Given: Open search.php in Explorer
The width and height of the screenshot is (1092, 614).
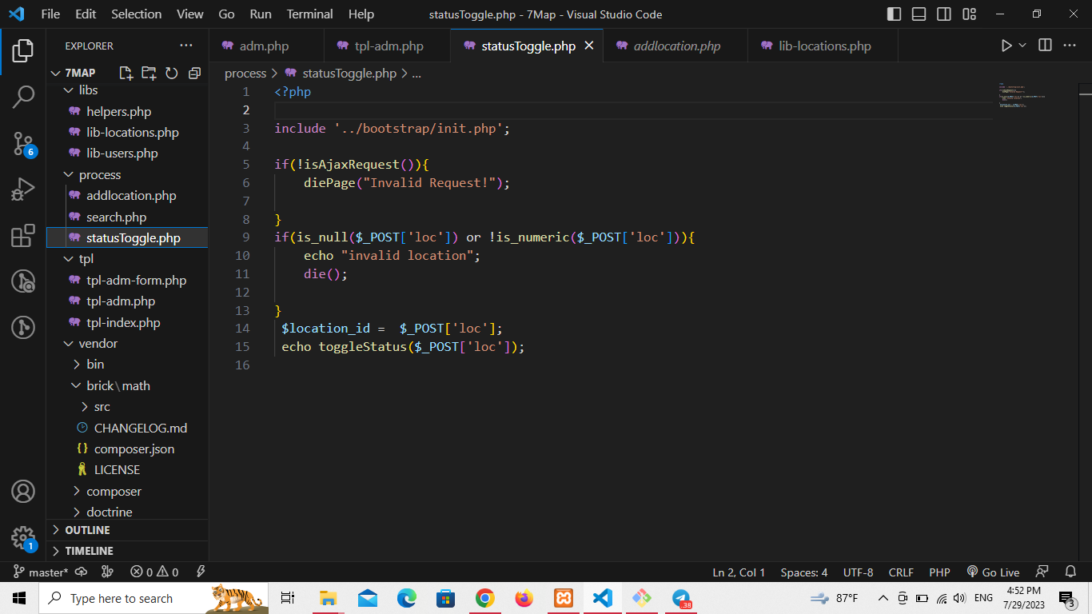Looking at the screenshot, I should [x=127, y=217].
